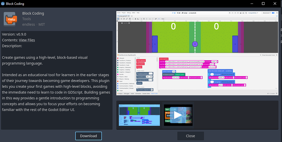Viewport: 282px width, 142px height.
Task: Click the Version: v0.9.0 text
Action: click(14, 34)
